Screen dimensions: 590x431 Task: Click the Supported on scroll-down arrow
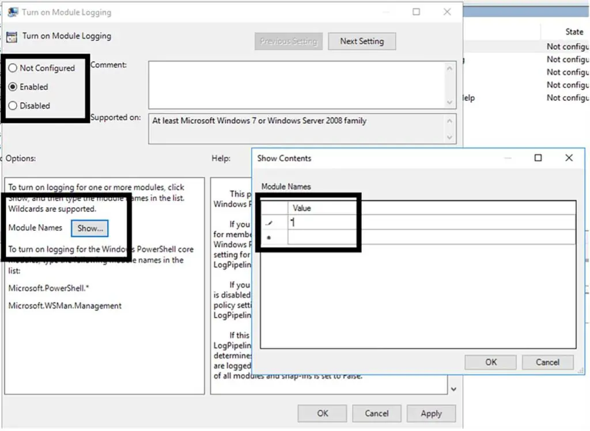[x=449, y=137]
